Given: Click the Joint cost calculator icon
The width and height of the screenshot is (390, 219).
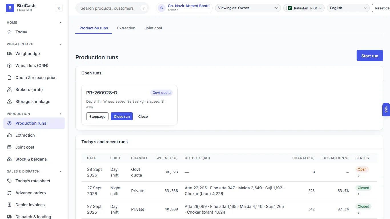Looking at the screenshot, I should point(9,147).
